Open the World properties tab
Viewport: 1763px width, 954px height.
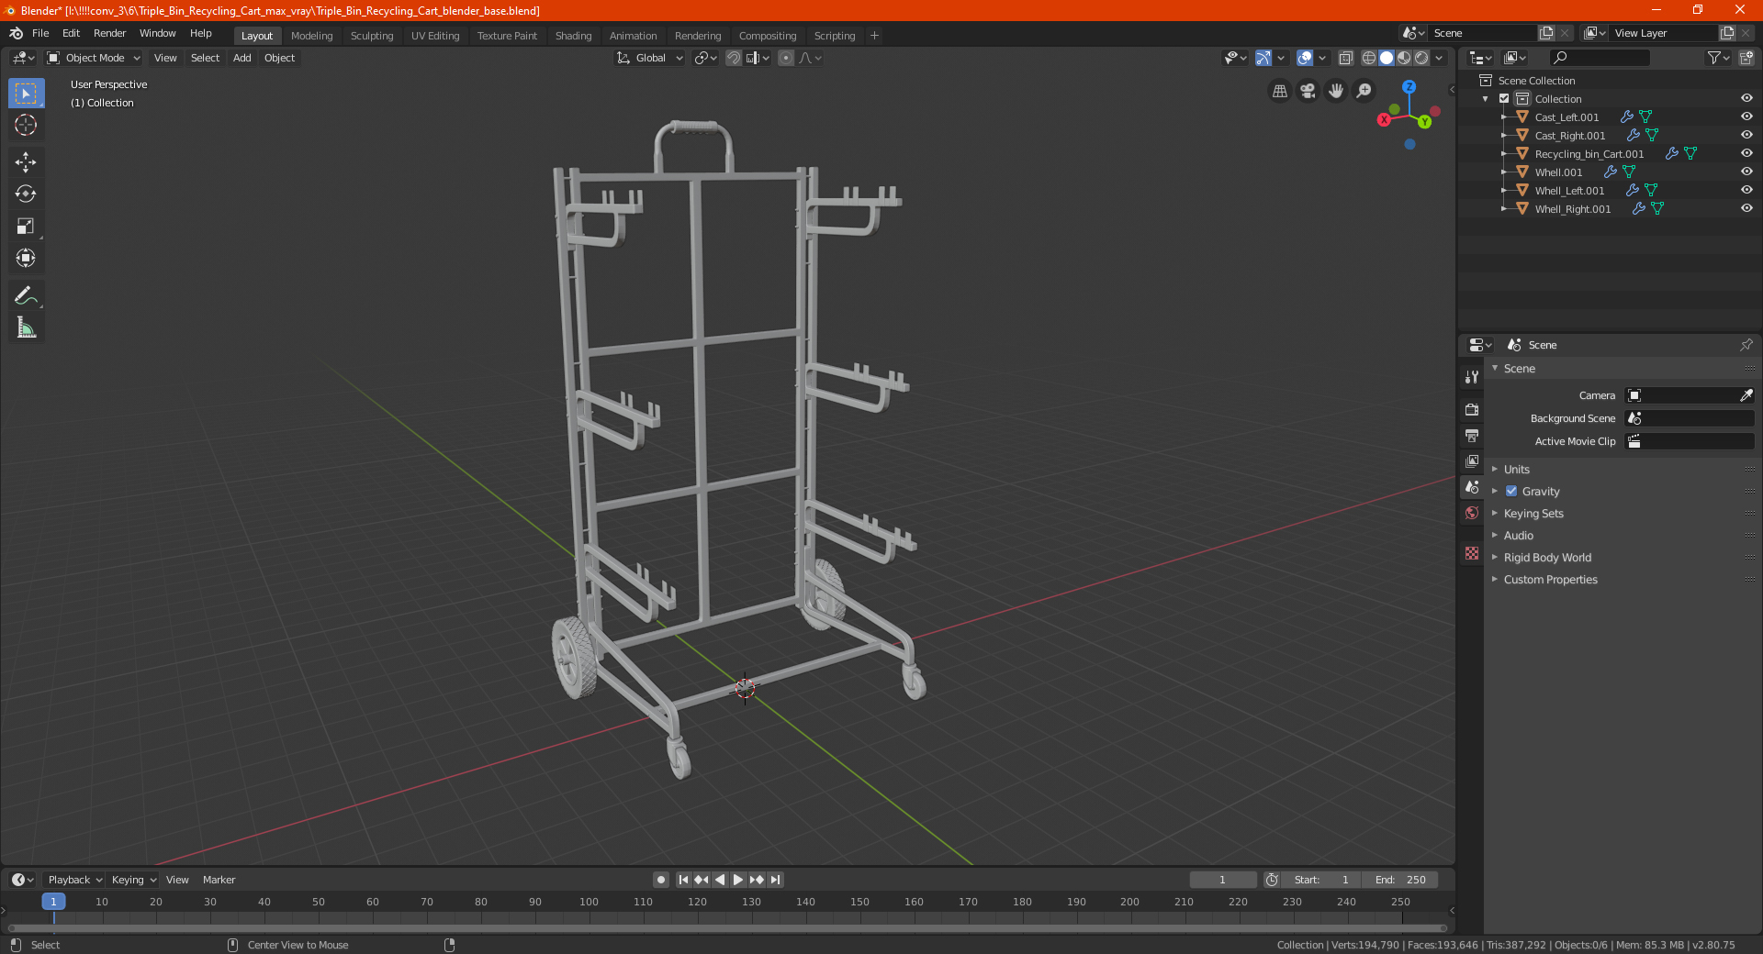point(1472,513)
